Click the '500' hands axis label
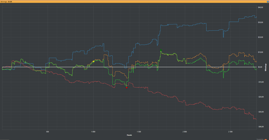Screen dimensions: 269x140 point(48,132)
